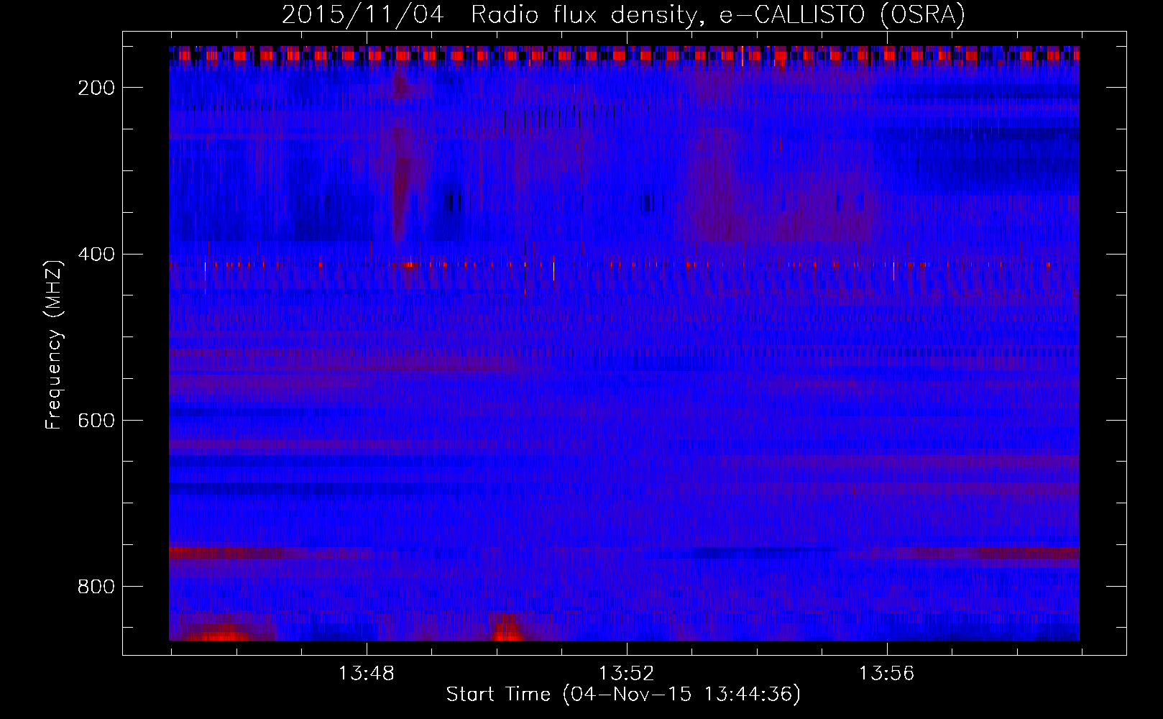Click the 'Start Time (04-Nov-15 13:44:36)' label
1163x719 pixels.
(623, 694)
